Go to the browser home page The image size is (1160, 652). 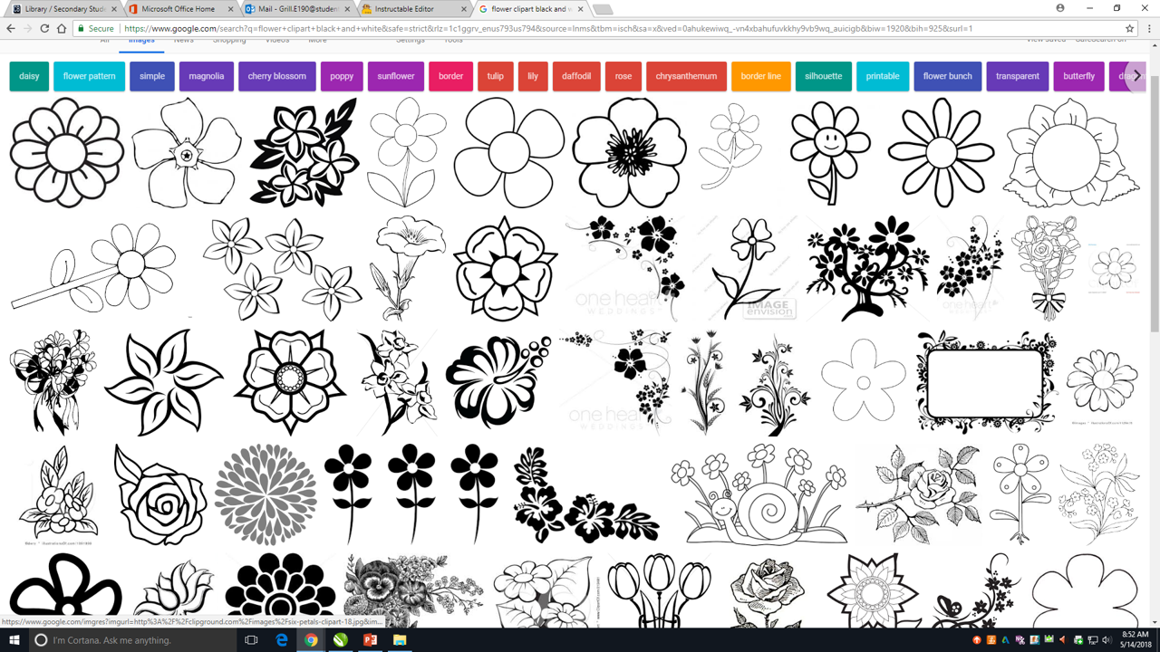coord(62,28)
